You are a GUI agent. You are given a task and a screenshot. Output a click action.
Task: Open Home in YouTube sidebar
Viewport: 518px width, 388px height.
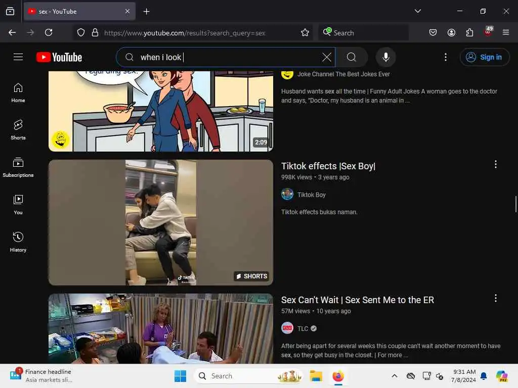(18, 93)
